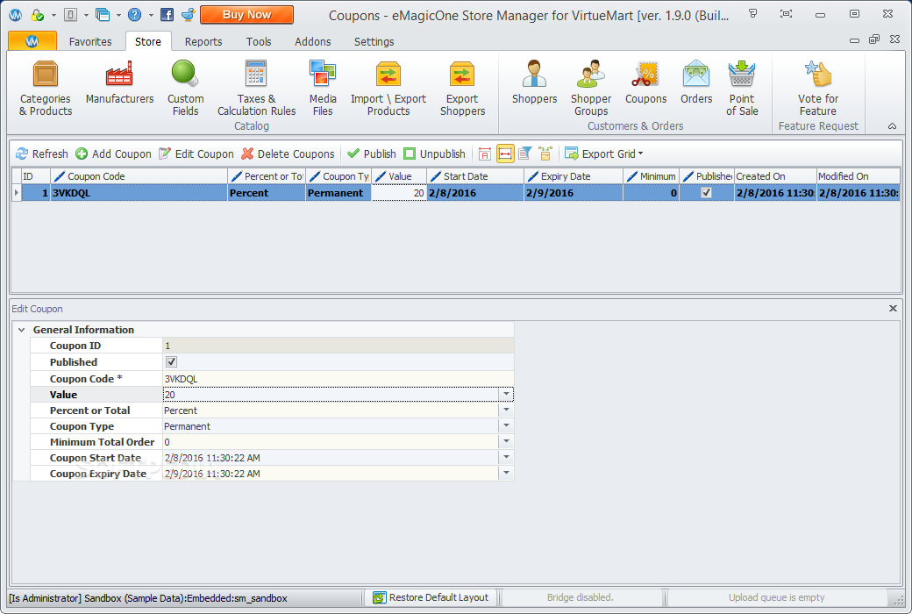
Task: Open Coupon Expiry Date picker arrow
Action: (506, 473)
